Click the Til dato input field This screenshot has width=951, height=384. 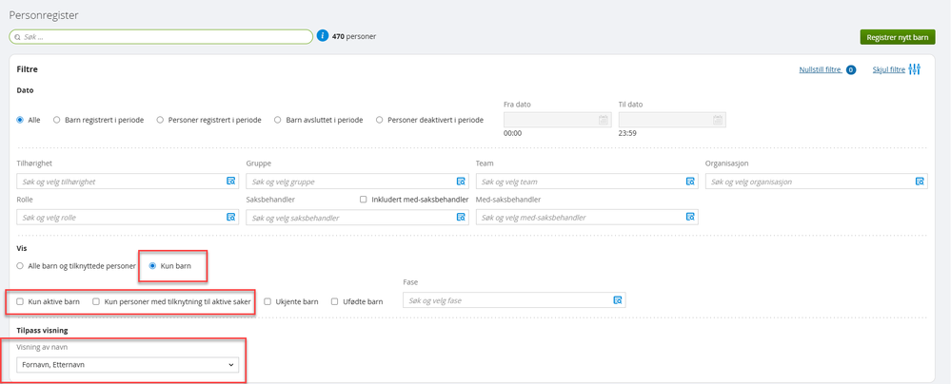tap(672, 120)
